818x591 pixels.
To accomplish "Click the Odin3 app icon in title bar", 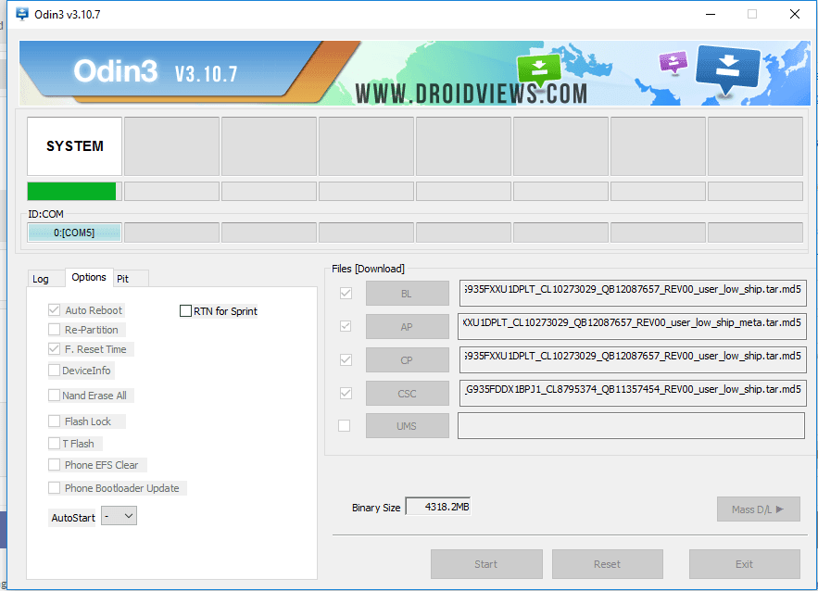I will (22, 14).
